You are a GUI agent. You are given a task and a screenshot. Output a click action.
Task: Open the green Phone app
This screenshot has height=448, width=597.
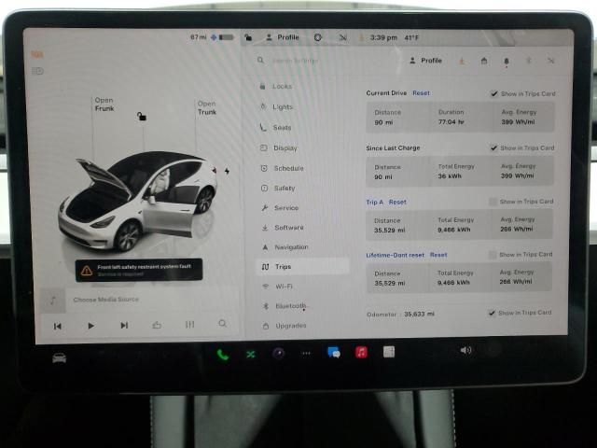click(223, 355)
